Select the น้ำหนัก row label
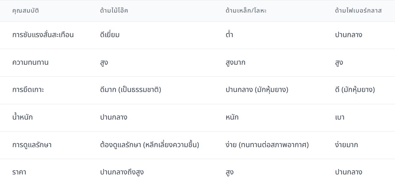The image size is (395, 185). point(23,118)
